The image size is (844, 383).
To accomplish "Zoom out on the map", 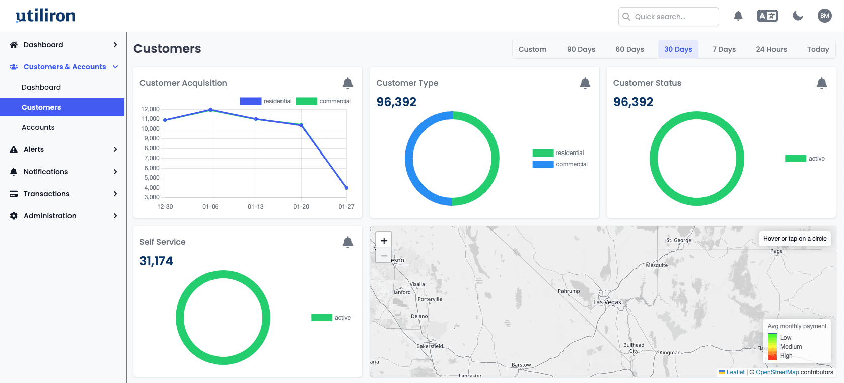I will 384,256.
